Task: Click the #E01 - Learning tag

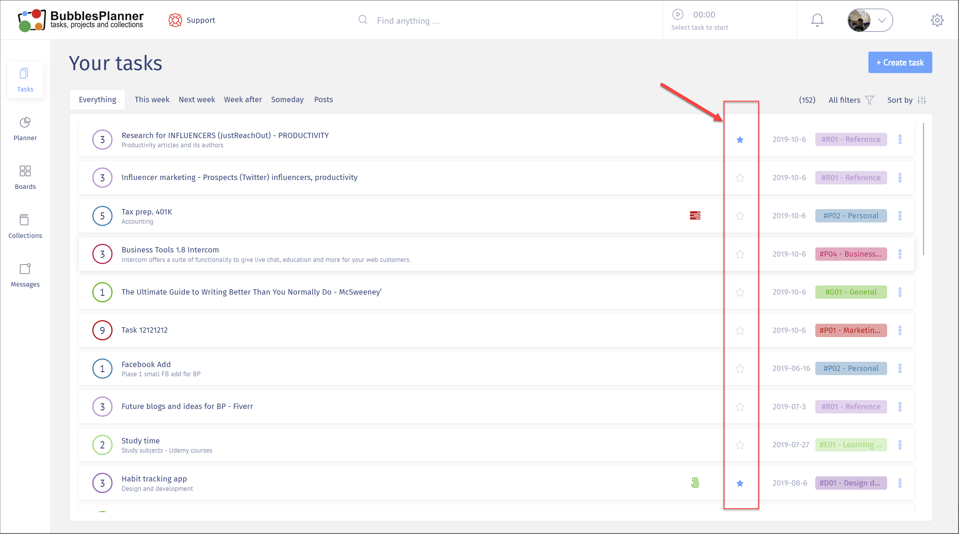Action: coord(851,445)
